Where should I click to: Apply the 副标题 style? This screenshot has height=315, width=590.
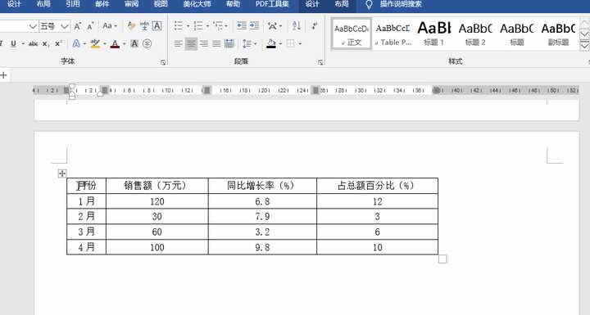[x=558, y=34]
